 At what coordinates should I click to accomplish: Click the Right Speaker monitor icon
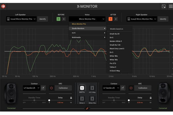point(129,19)
